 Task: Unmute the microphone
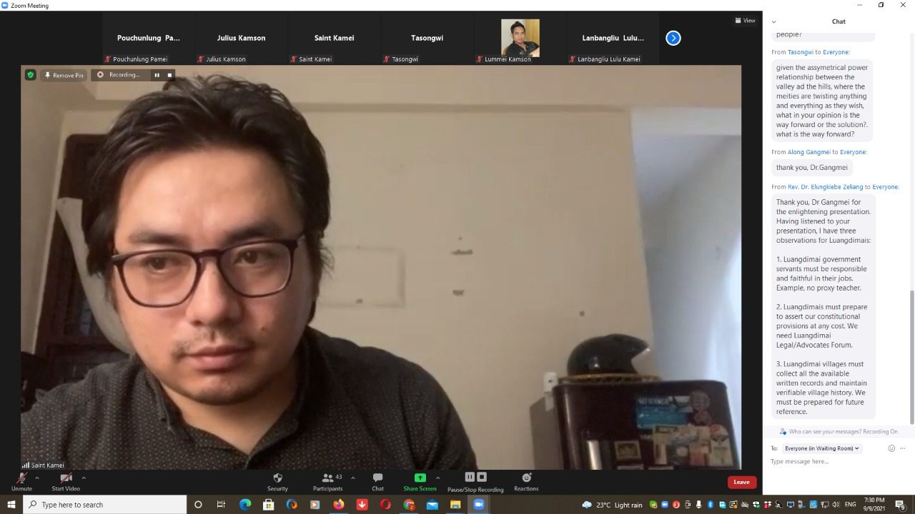click(x=21, y=478)
